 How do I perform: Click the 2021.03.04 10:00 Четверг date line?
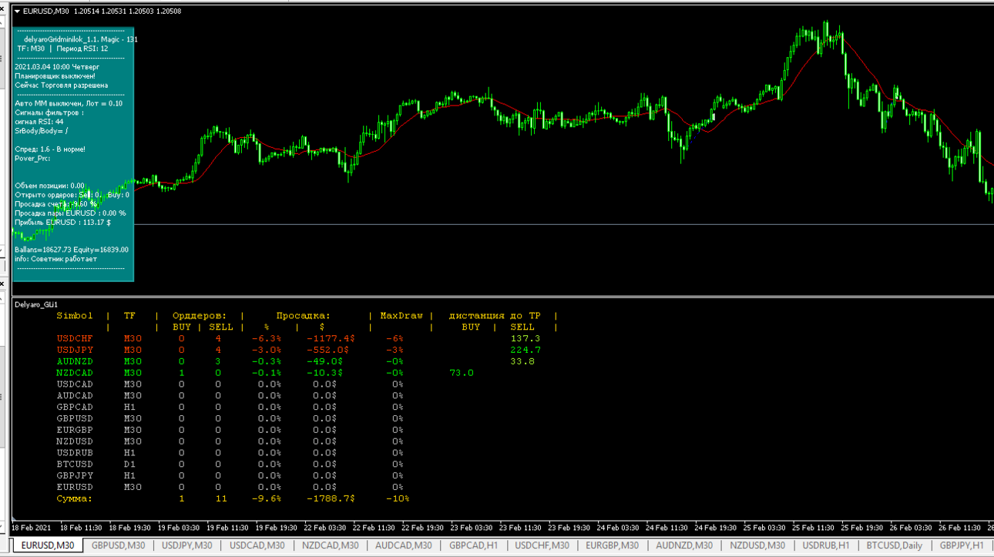pyautogui.click(x=57, y=67)
